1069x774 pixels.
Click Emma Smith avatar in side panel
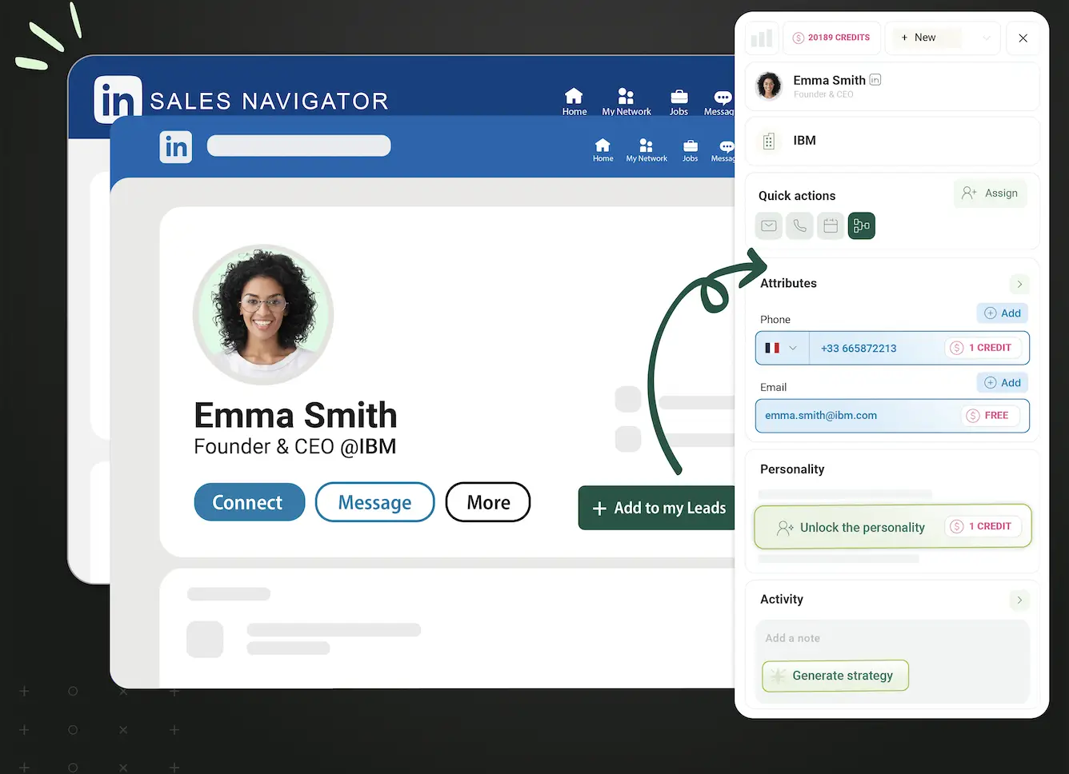(769, 86)
